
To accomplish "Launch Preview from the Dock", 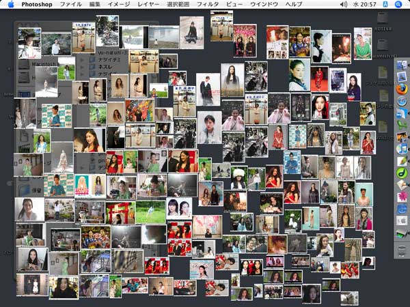I will click(402, 77).
